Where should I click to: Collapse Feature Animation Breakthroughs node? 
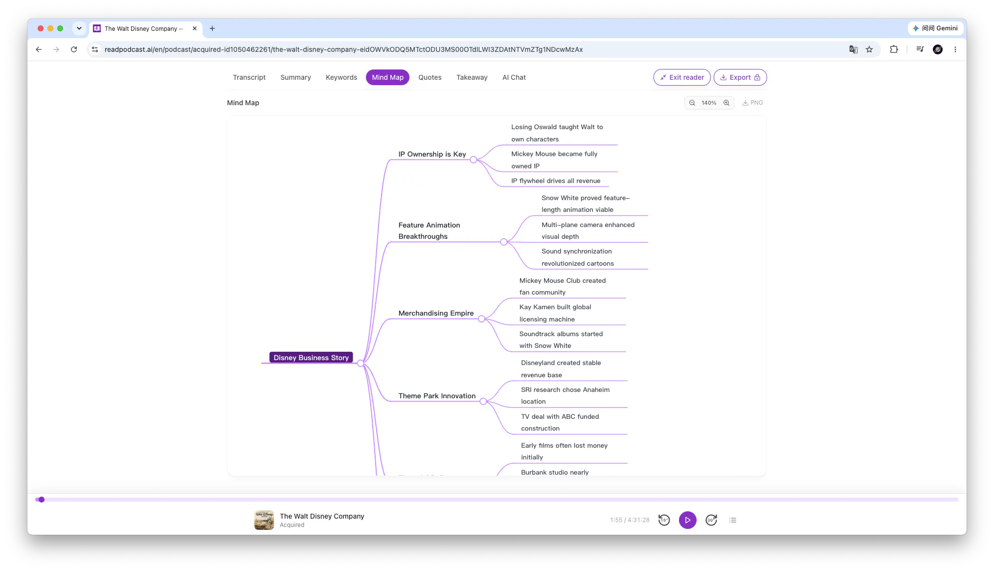tap(503, 242)
